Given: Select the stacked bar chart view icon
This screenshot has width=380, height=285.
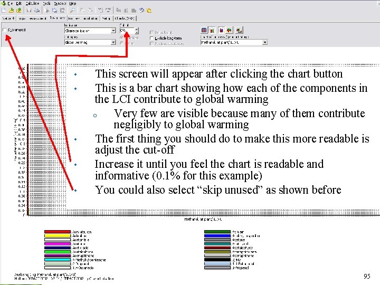Looking at the screenshot, I should pos(221,30).
